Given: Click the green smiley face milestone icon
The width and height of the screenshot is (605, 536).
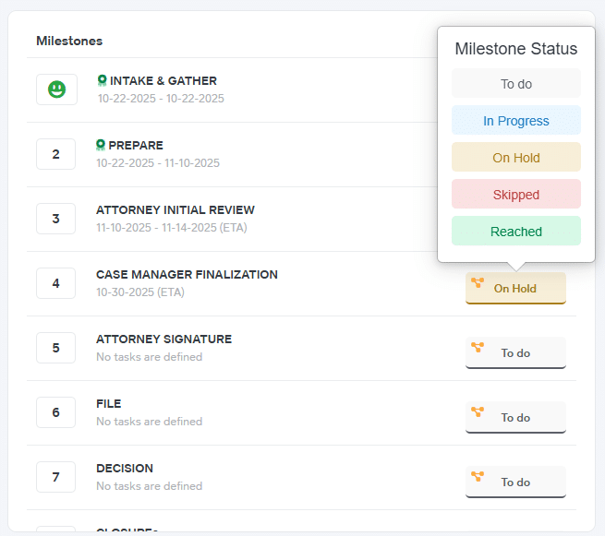Looking at the screenshot, I should (56, 89).
